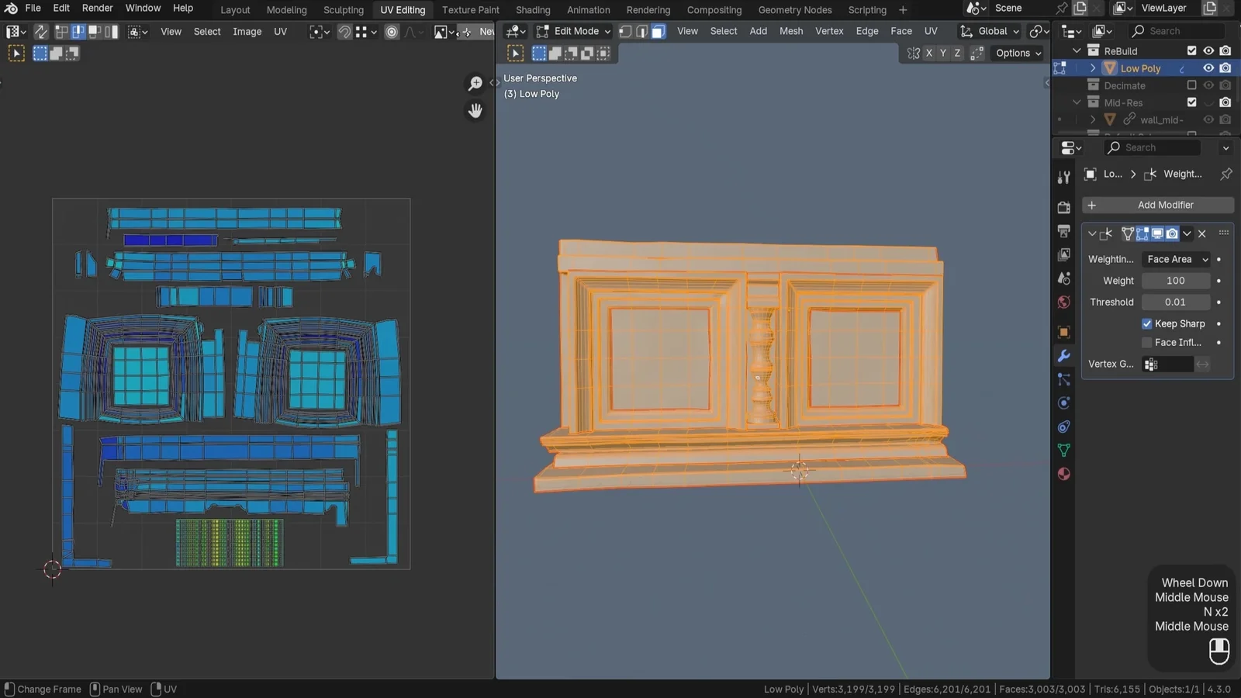Open the Modifier Properties wrench tab
Screen dimensions: 1241x698
1063,356
